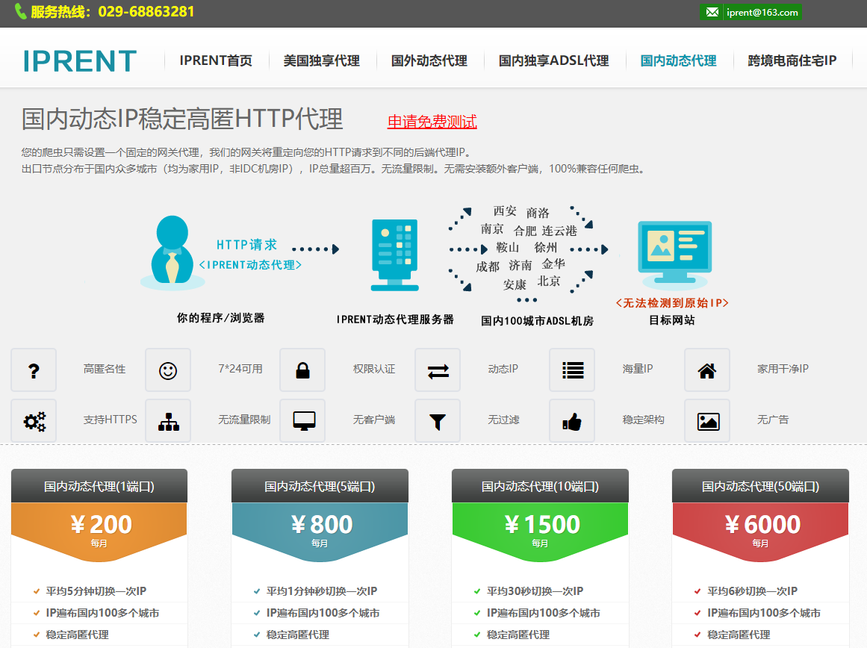Click the 目标网站 caption
Screen dimensions: 867x648
click(672, 320)
